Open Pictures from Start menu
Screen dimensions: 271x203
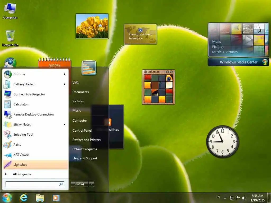pyautogui.click(x=78, y=101)
